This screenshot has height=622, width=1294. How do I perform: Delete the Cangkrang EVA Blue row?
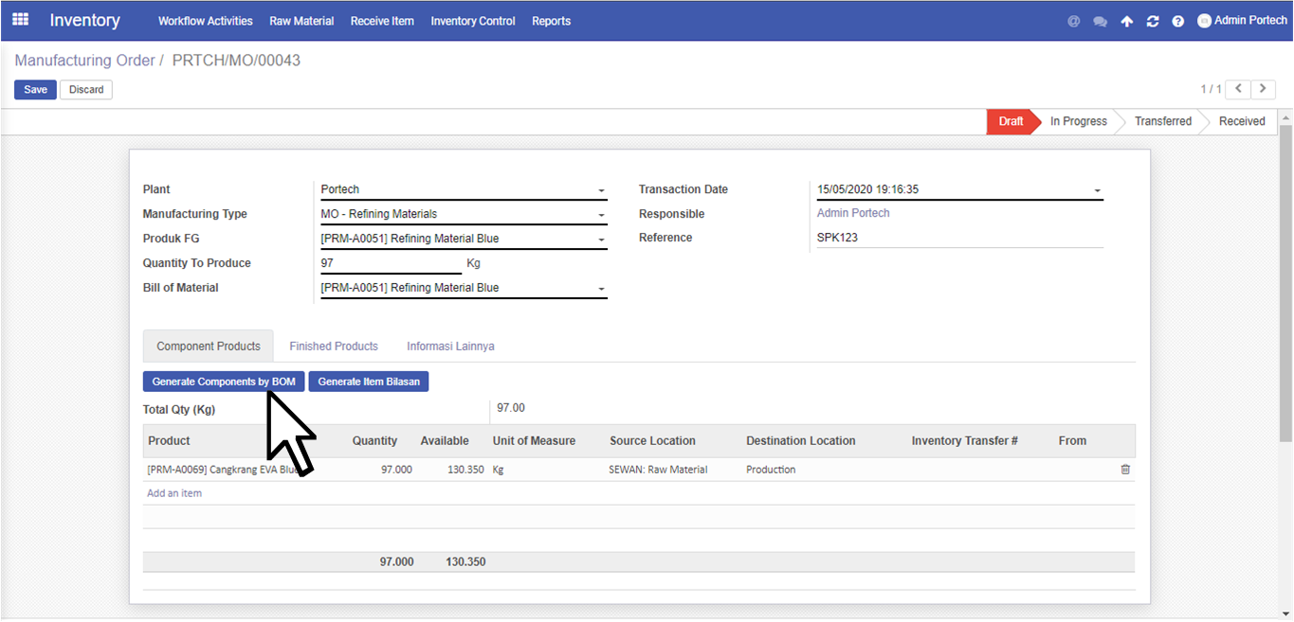1125,470
